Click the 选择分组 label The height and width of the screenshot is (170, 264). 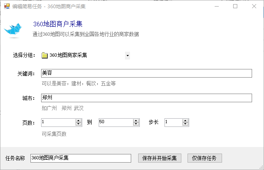(24, 55)
